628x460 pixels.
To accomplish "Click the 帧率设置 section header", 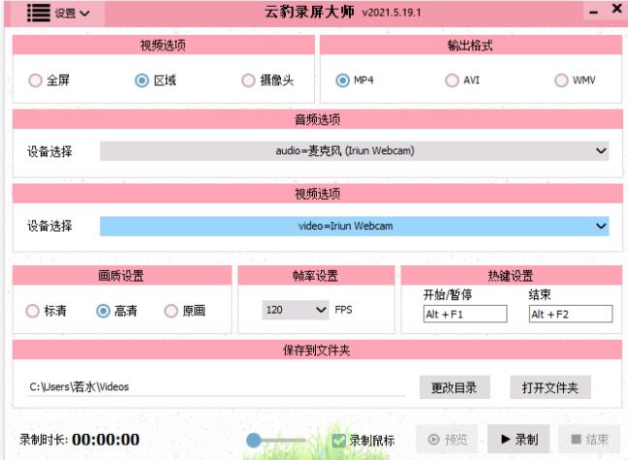I will click(x=316, y=275).
